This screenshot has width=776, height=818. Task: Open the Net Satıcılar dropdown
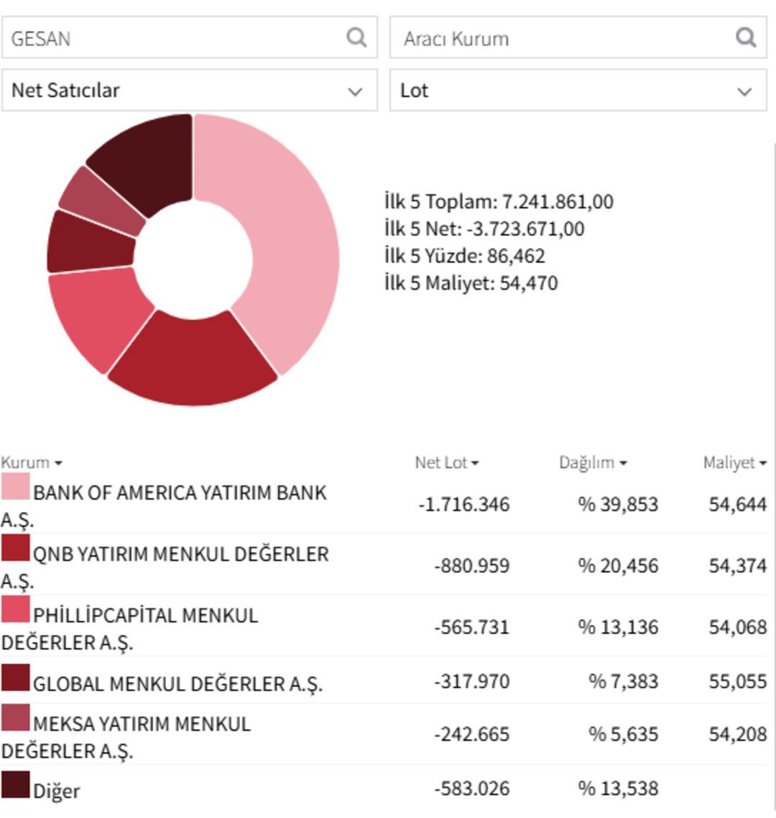pyautogui.click(x=189, y=91)
